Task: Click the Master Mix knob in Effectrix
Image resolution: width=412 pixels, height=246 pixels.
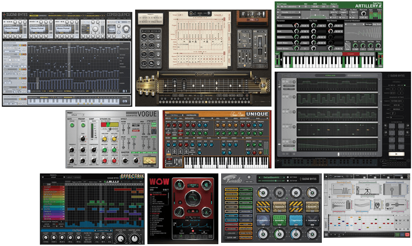Action: tap(120, 238)
